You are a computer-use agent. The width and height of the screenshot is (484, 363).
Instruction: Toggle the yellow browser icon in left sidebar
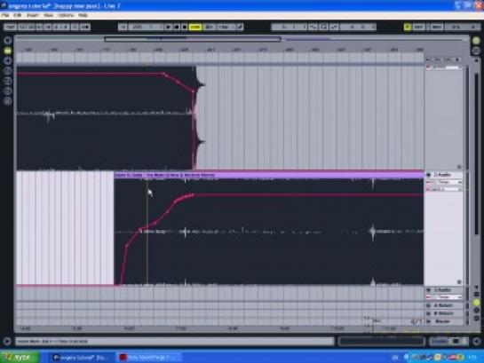pyautogui.click(x=8, y=51)
